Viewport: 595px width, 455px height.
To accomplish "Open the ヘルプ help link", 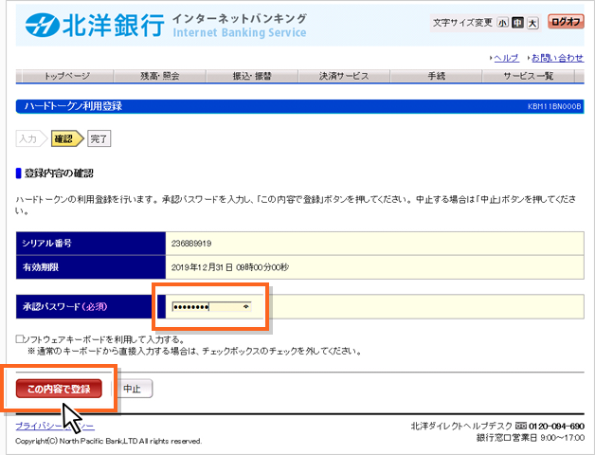I will click(506, 58).
